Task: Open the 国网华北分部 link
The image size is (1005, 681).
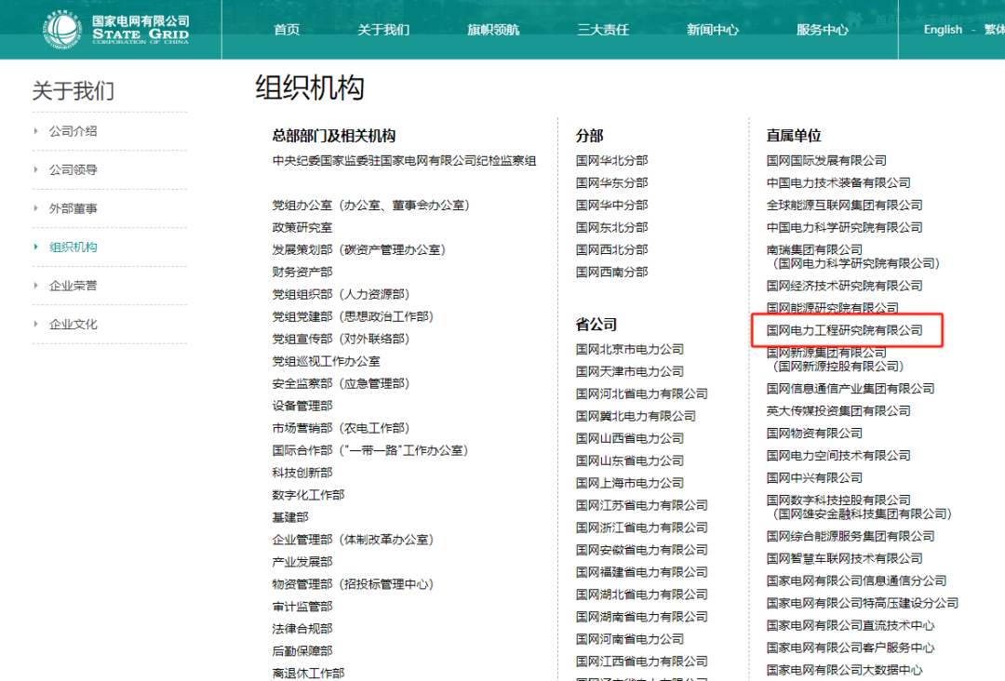Action: click(611, 160)
